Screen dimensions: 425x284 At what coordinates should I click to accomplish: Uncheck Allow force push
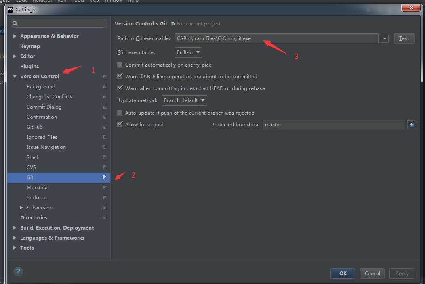pyautogui.click(x=120, y=124)
